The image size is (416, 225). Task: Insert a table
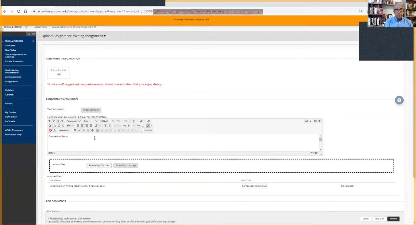pos(97,130)
